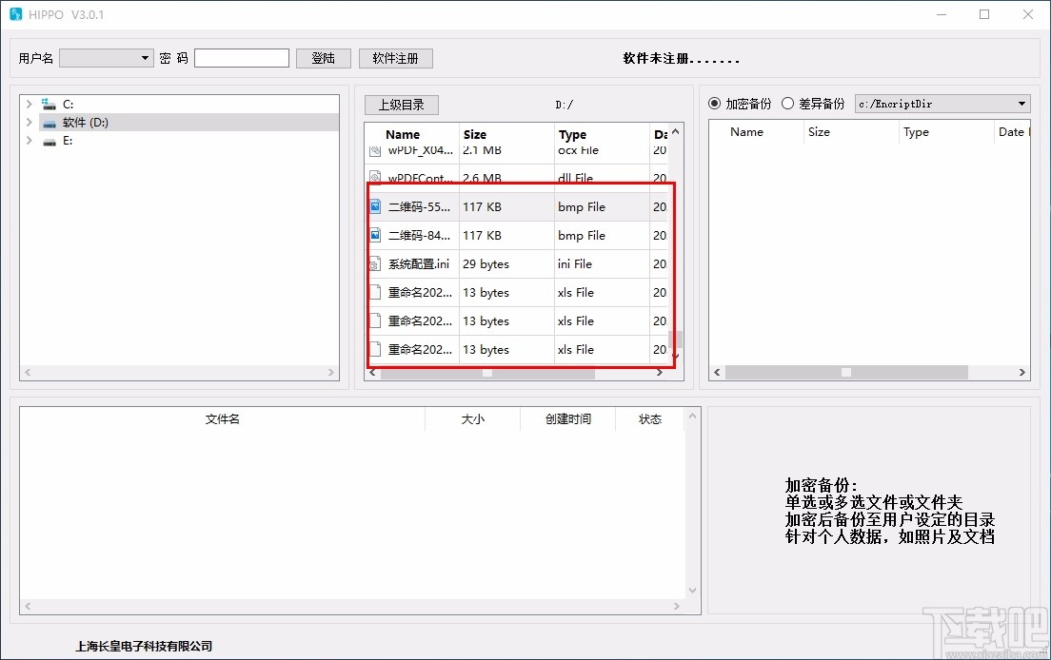1051x660 pixels.
Task: Sort files by clicking the Size column header
Action: [x=474, y=134]
